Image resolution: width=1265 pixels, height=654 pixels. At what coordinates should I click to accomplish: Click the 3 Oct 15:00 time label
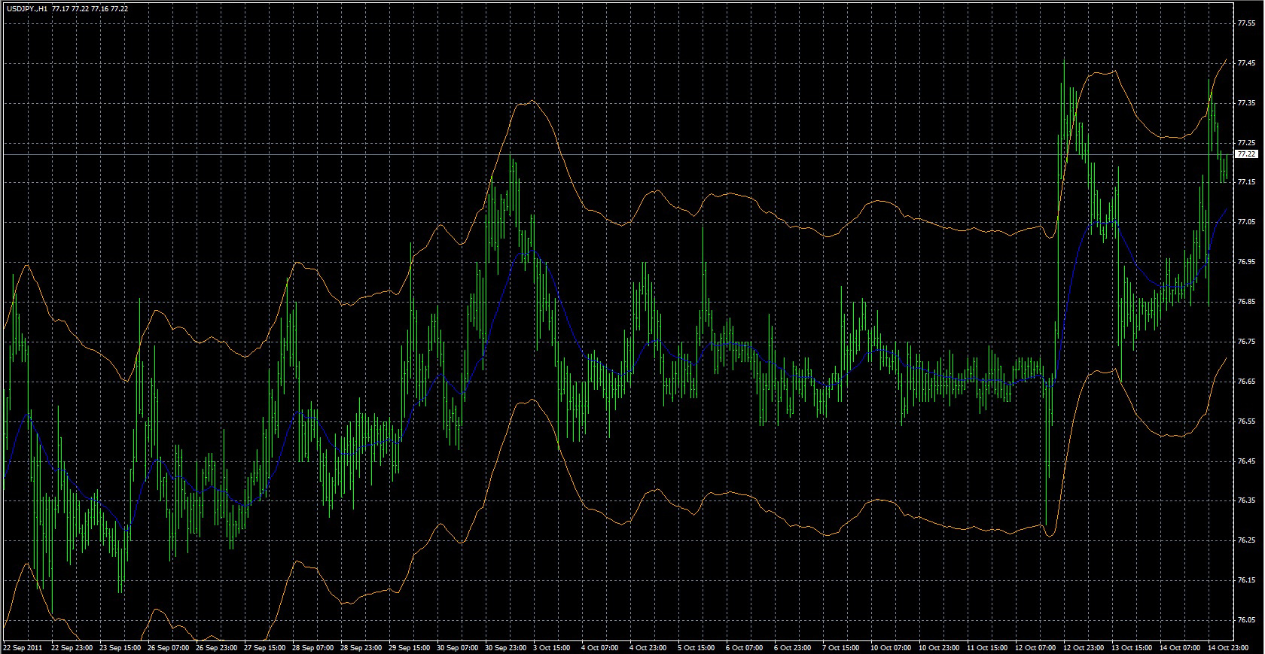[553, 647]
